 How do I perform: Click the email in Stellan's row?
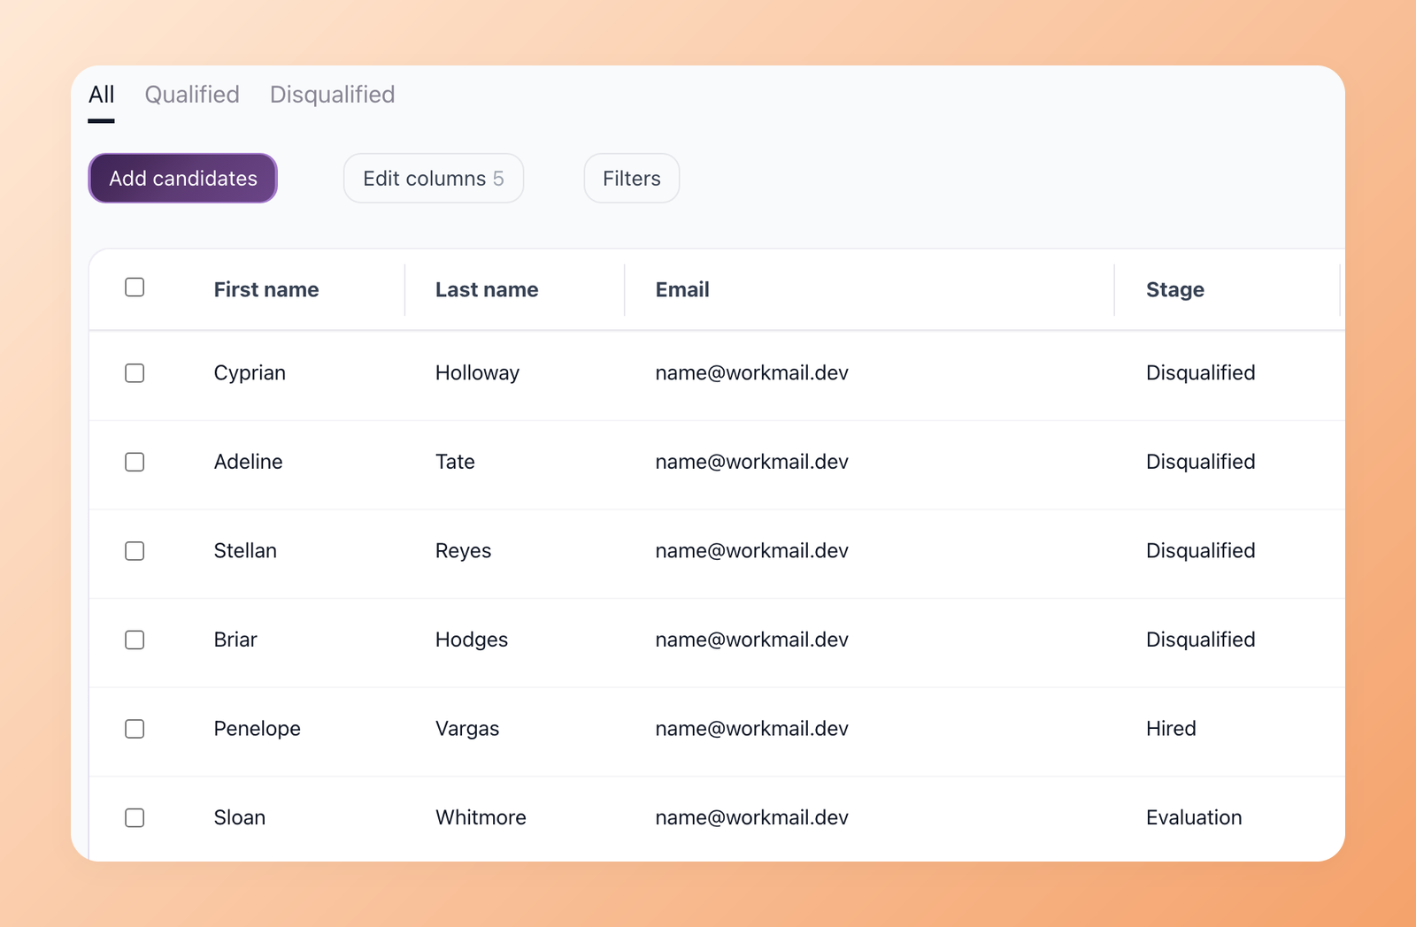pyautogui.click(x=752, y=551)
